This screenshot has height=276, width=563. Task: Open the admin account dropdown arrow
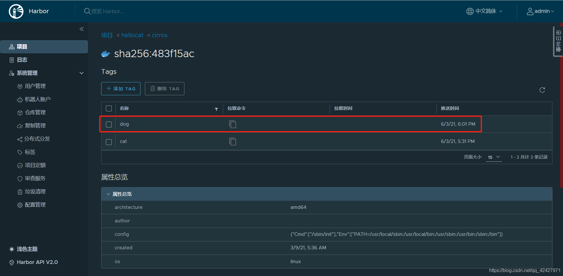click(x=552, y=11)
